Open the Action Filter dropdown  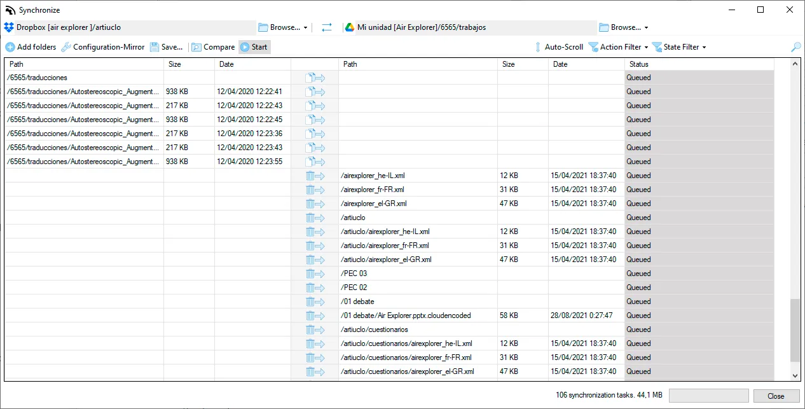click(x=618, y=47)
